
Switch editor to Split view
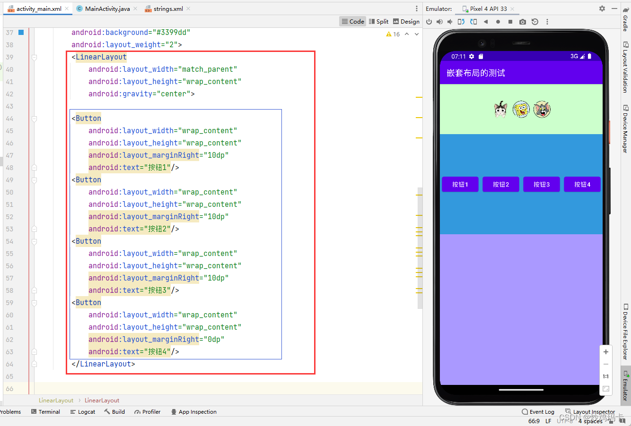point(378,21)
